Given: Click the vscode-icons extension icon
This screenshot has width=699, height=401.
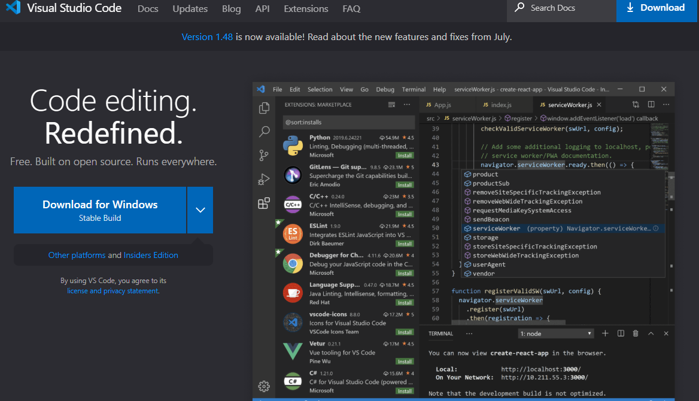Looking at the screenshot, I should [293, 323].
